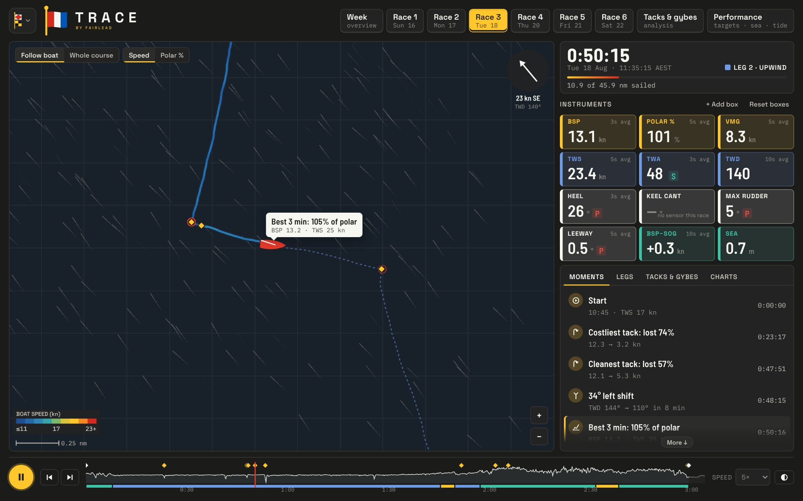
Task: Switch to Race 4 Thu 20 tab
Action: pos(530,21)
